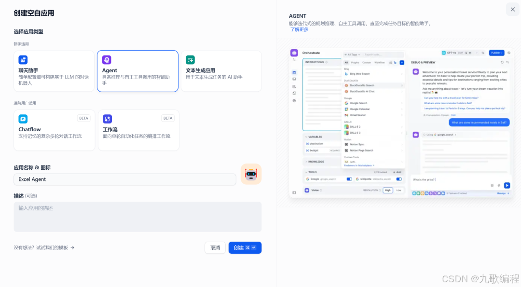Click the 支持记忆的复杂多轮对话工作流 description text
This screenshot has width=521, height=287.
[50, 136]
